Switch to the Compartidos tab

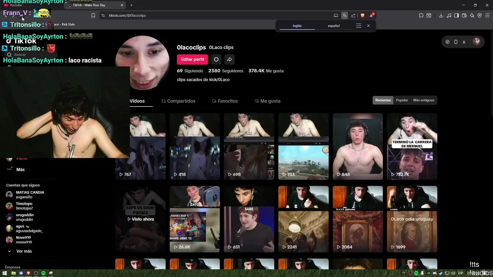coord(178,101)
